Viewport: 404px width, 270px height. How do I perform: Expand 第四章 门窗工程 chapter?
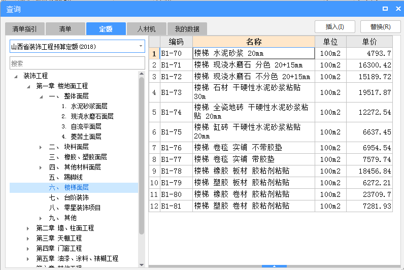tap(28, 249)
